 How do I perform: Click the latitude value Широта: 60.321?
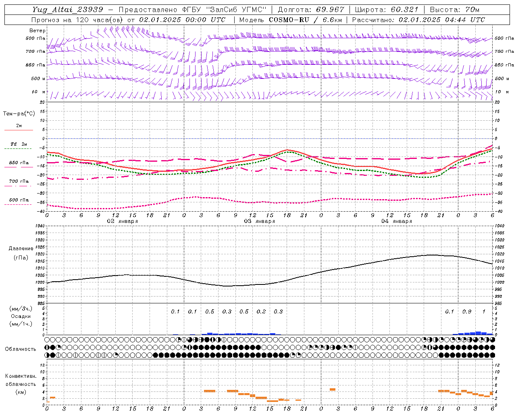387,10
